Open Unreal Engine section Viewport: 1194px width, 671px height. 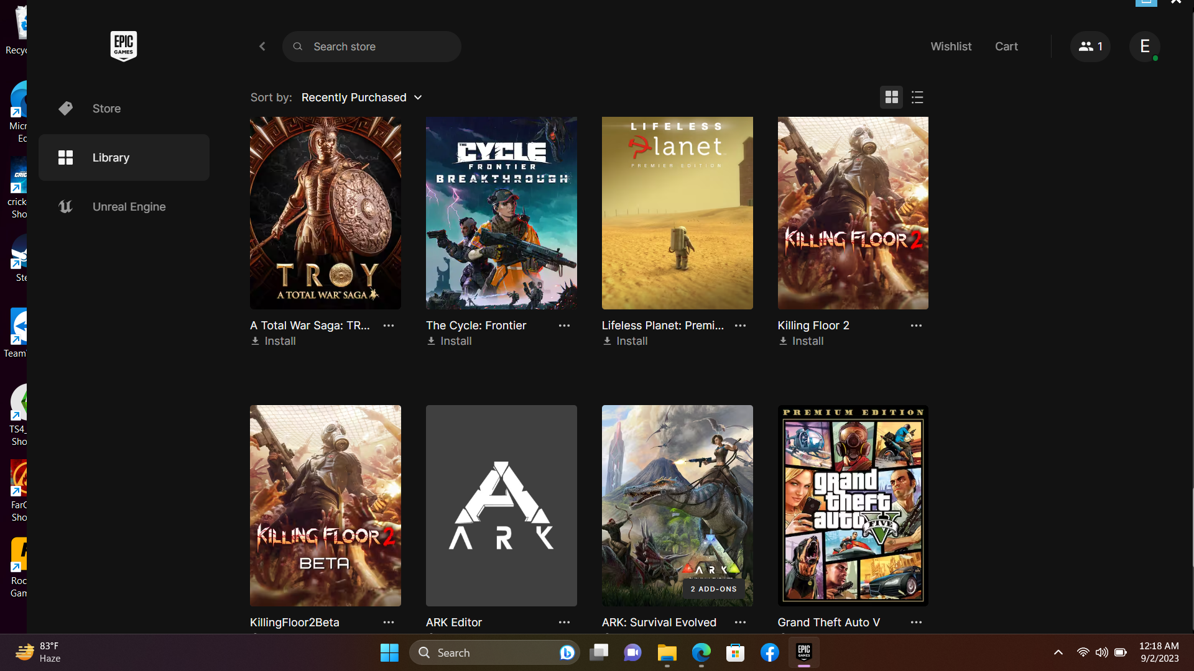coord(124,207)
